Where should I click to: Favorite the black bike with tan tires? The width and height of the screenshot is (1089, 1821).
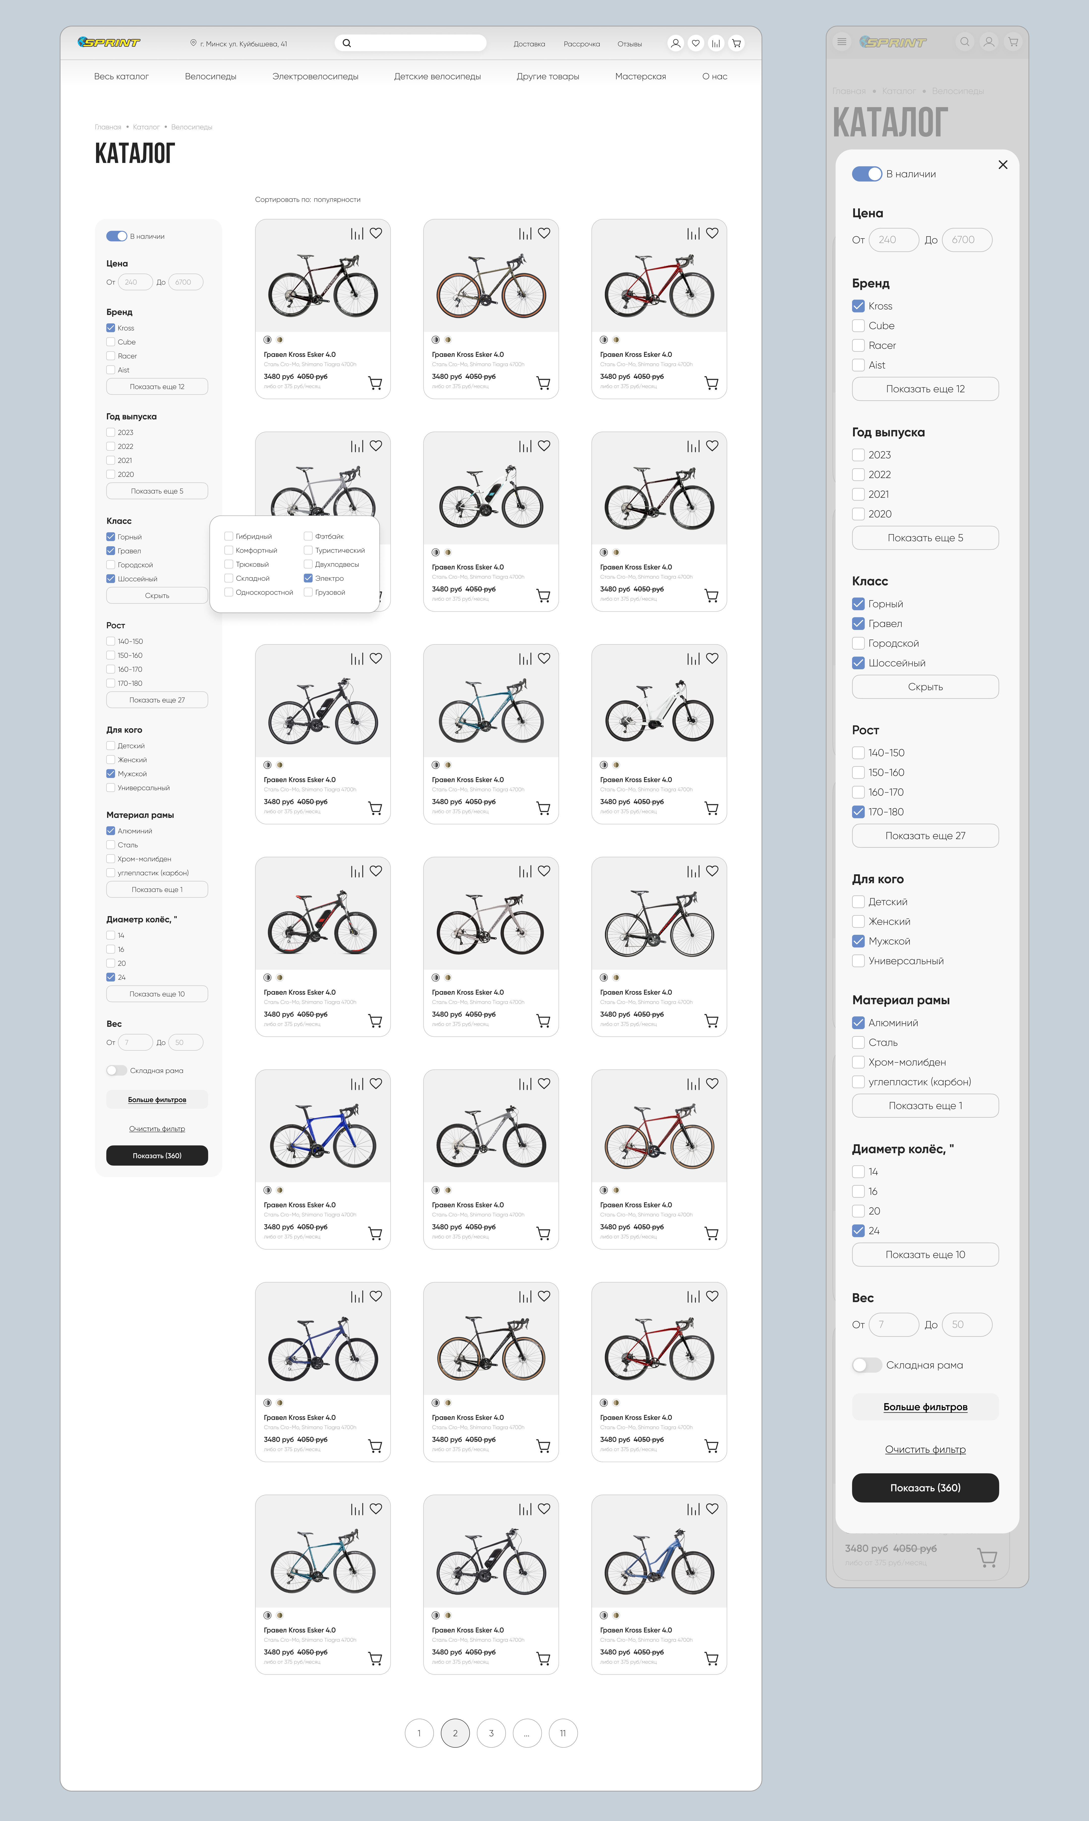544,1296
